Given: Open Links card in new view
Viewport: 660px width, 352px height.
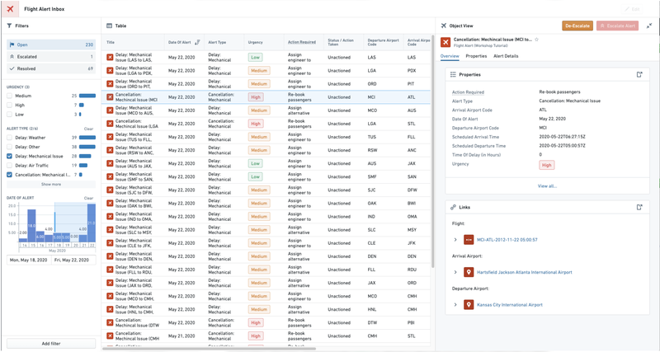Looking at the screenshot, I should tap(639, 207).
